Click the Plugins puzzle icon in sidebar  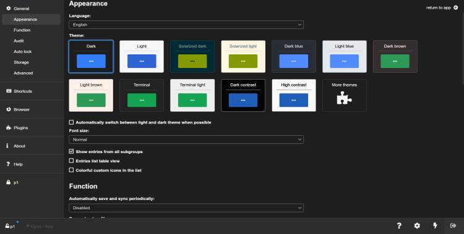pyautogui.click(x=8, y=128)
